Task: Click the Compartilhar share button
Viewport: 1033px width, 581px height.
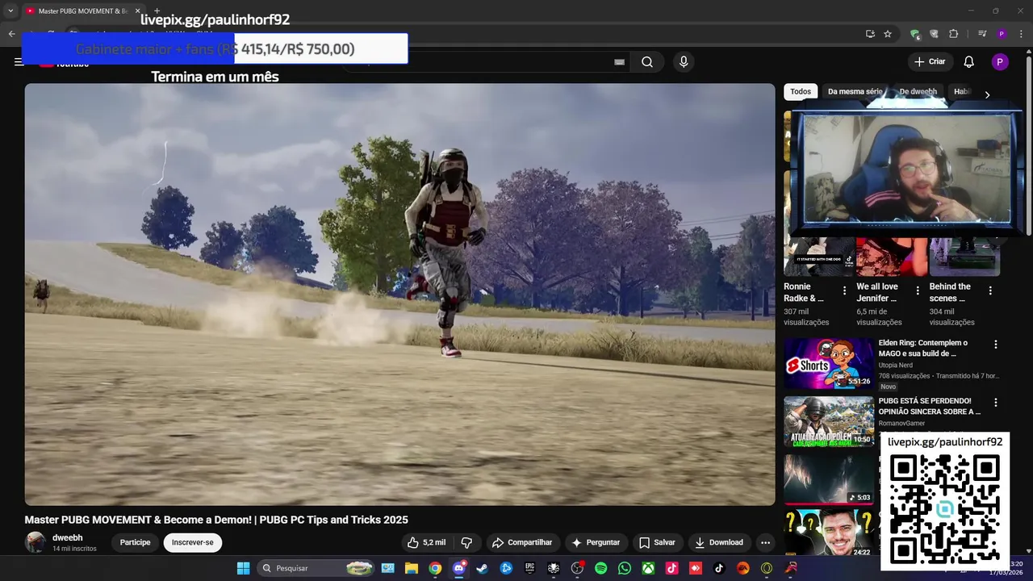Action: point(522,542)
